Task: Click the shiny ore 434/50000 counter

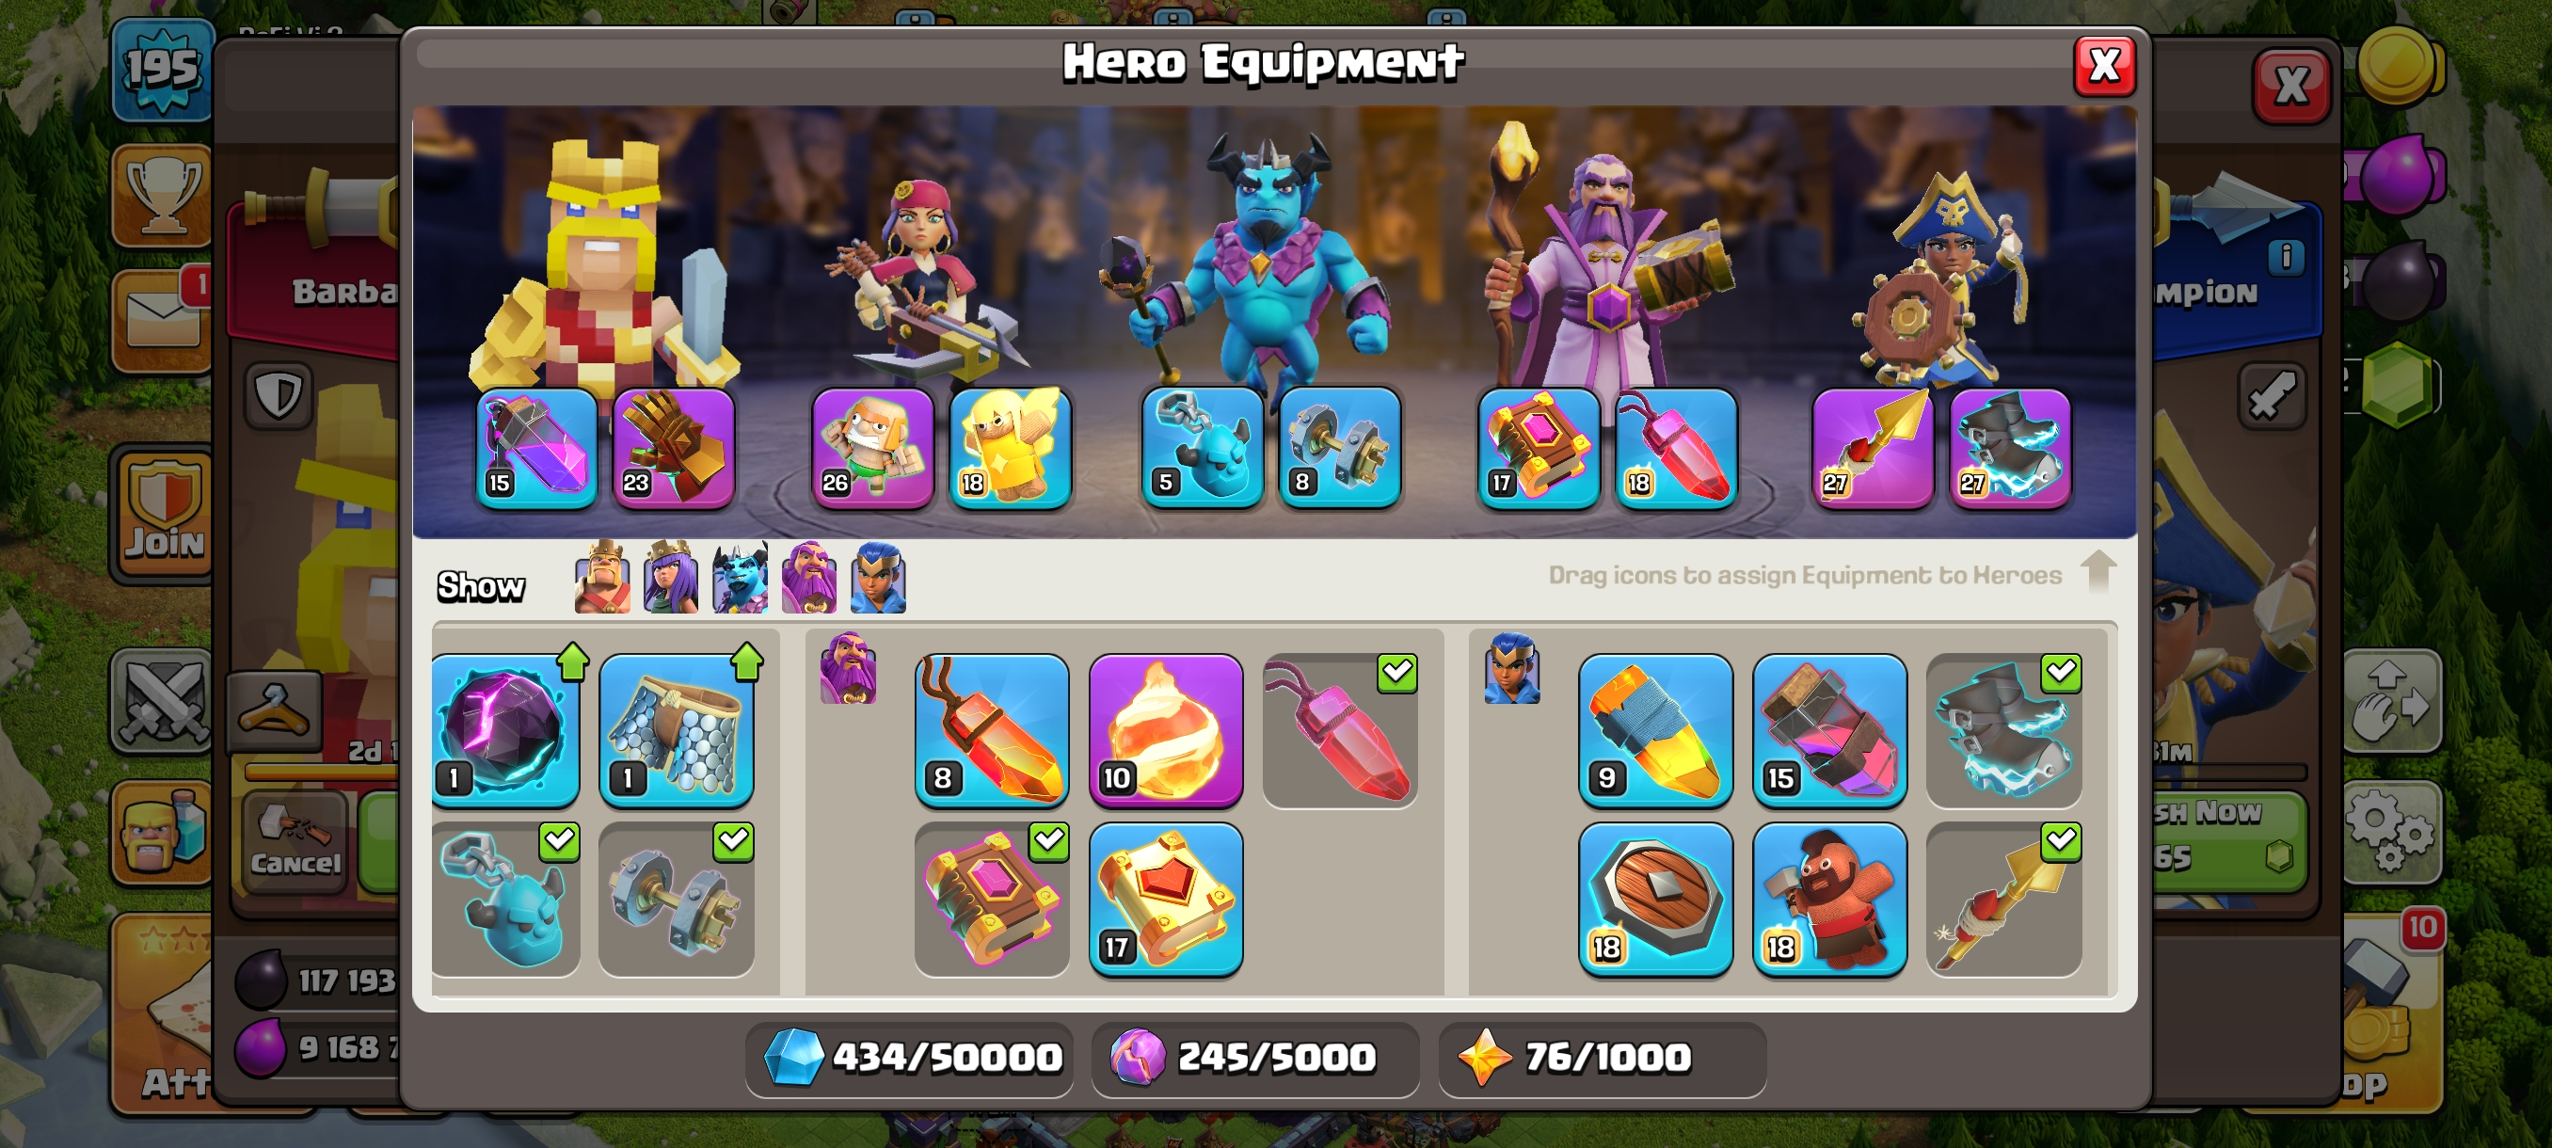Action: pyautogui.click(x=909, y=1058)
